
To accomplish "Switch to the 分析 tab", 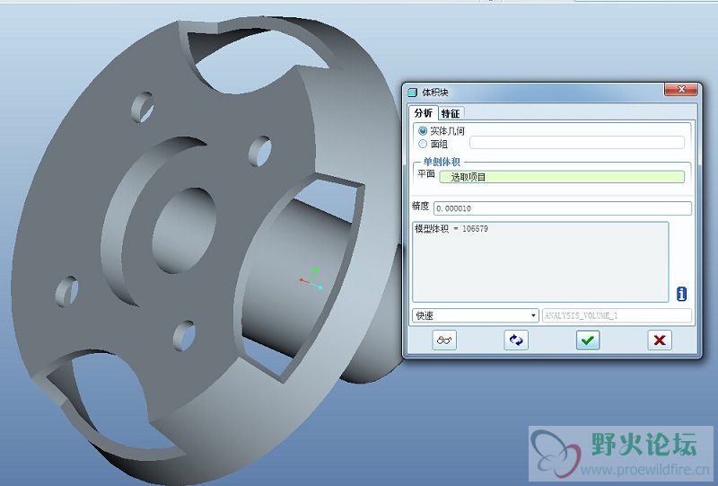I will (x=423, y=113).
